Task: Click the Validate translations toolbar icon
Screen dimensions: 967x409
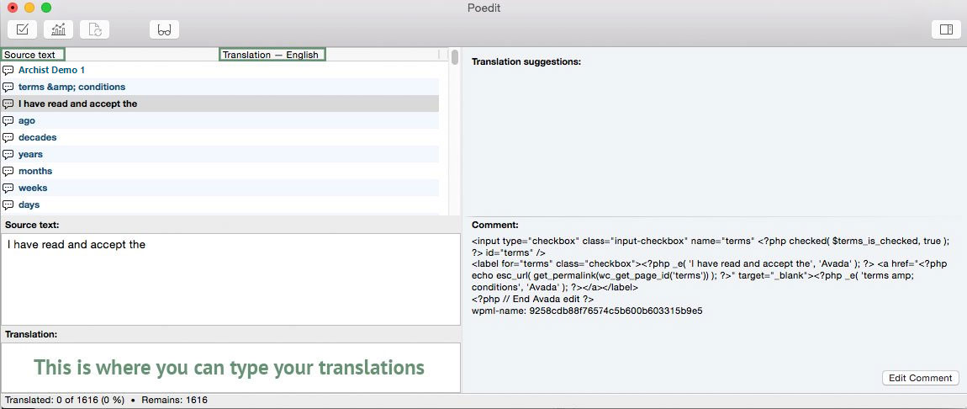Action: tap(23, 29)
